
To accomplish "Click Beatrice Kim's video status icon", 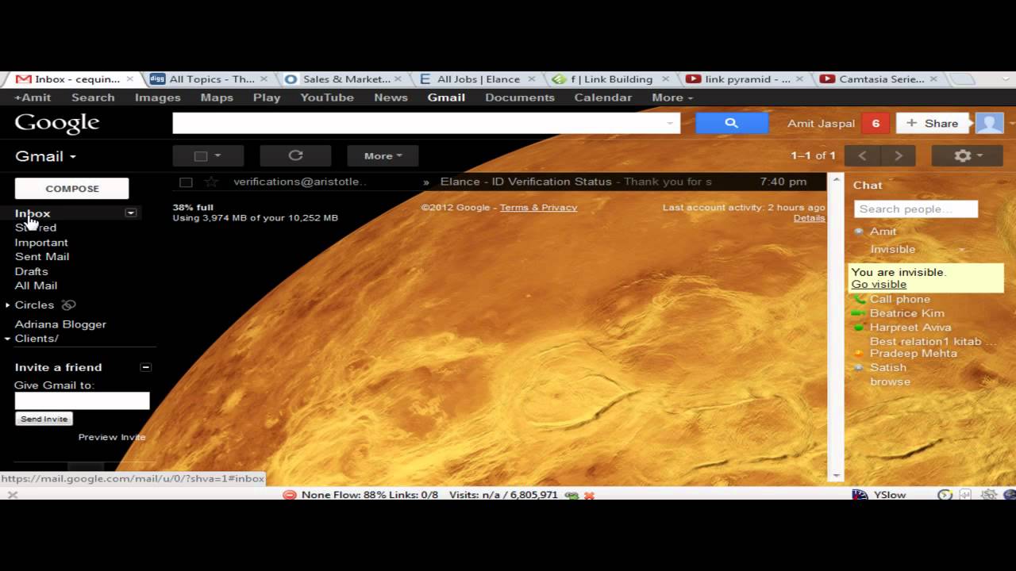I will point(858,313).
